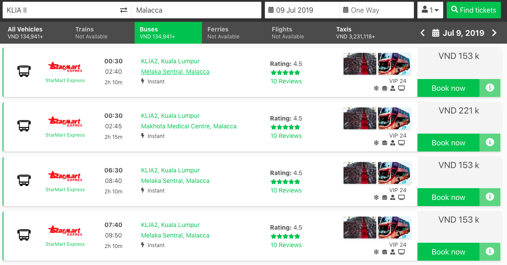Click the calendar icon beside Jul 9, 2019

pyautogui.click(x=436, y=33)
